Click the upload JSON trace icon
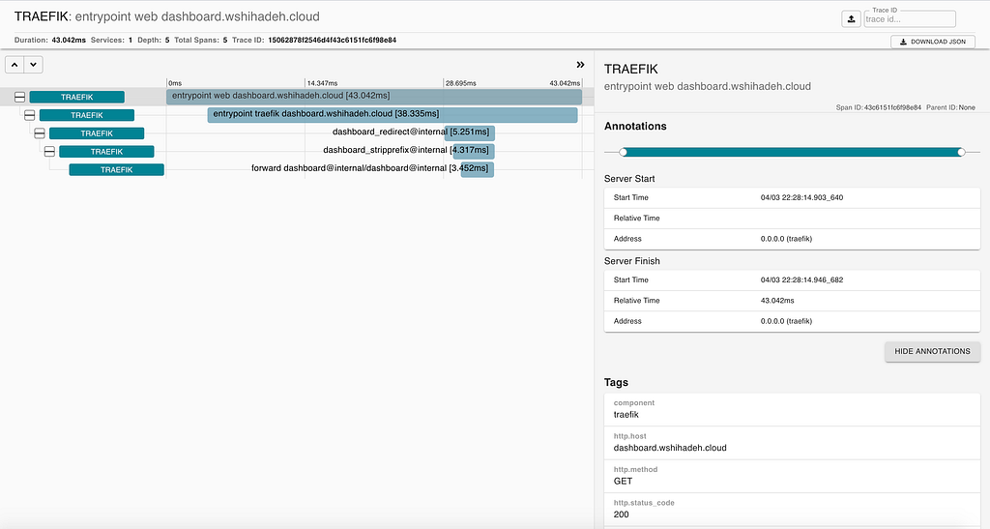The image size is (990, 529). pyautogui.click(x=851, y=19)
